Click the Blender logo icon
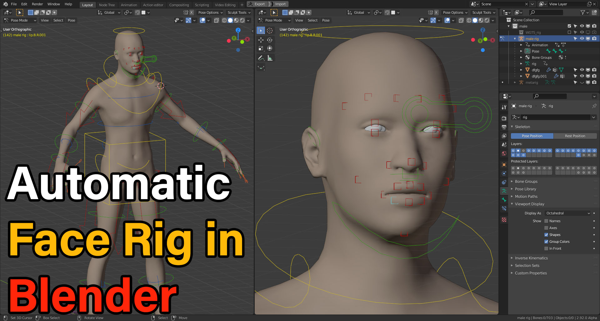This screenshot has width=600, height=321. click(5, 4)
